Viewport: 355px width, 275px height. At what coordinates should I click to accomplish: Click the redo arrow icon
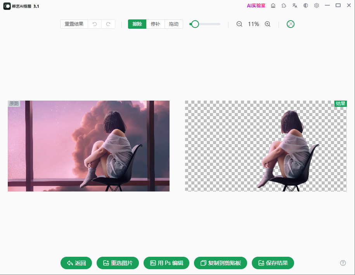tap(109, 24)
